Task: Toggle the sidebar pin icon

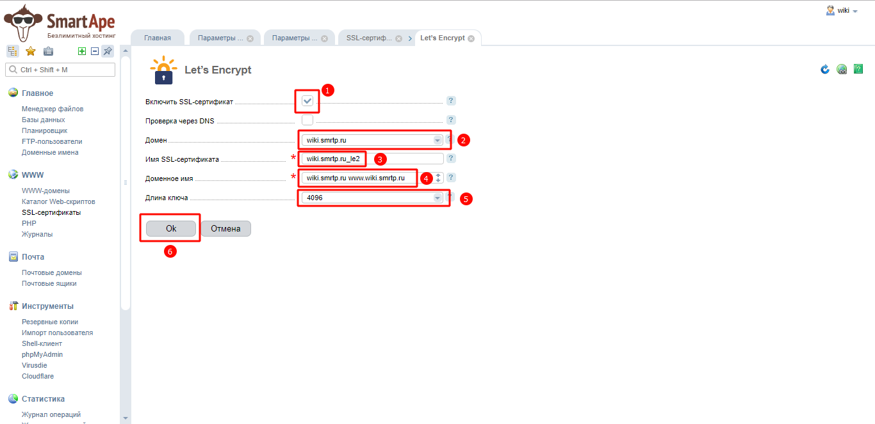Action: tap(108, 51)
